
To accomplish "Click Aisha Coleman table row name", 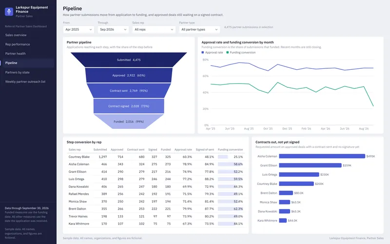I will pyautogui.click(x=79, y=164).
